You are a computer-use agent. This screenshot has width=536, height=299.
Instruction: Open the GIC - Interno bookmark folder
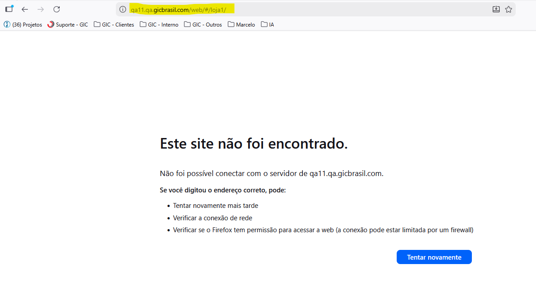(x=159, y=25)
